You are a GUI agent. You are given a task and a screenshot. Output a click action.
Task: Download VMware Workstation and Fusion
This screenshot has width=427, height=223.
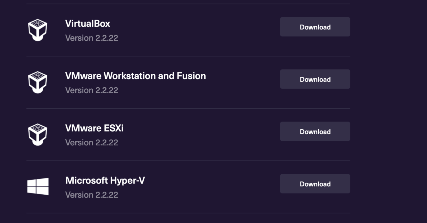[x=315, y=79]
